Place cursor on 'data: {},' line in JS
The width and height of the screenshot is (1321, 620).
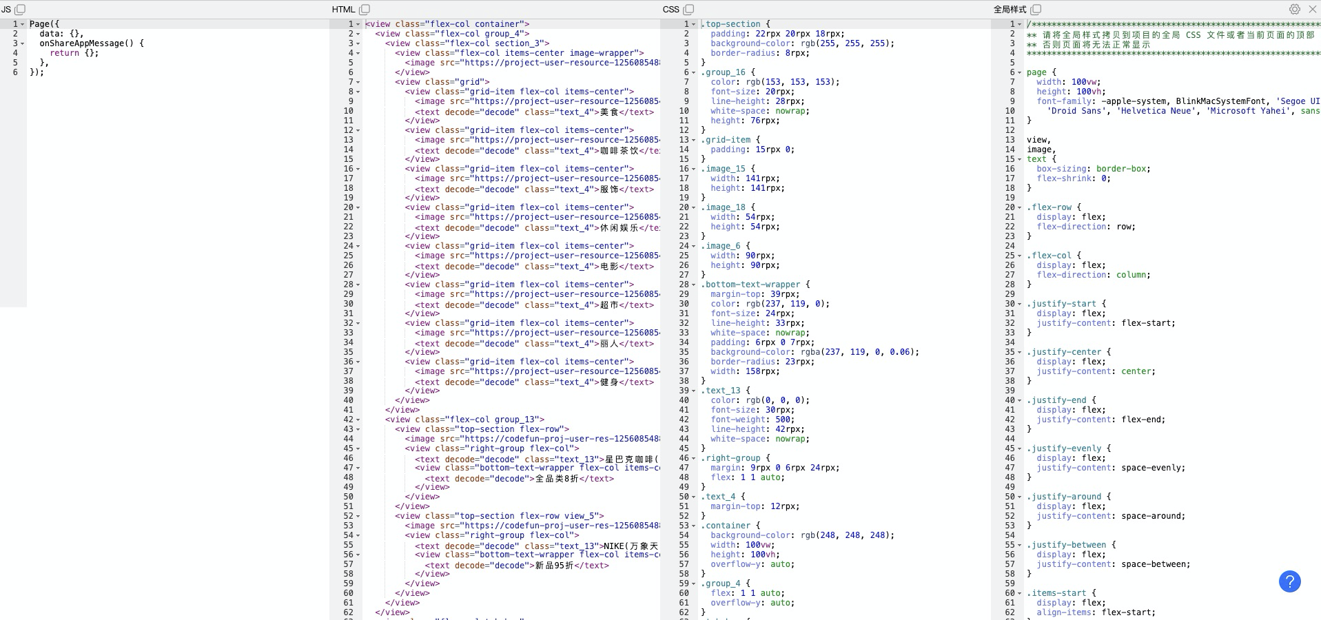61,34
